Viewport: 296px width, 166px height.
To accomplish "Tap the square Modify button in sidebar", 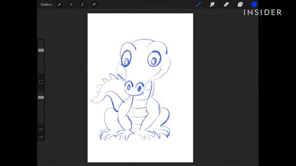I will tap(41, 82).
